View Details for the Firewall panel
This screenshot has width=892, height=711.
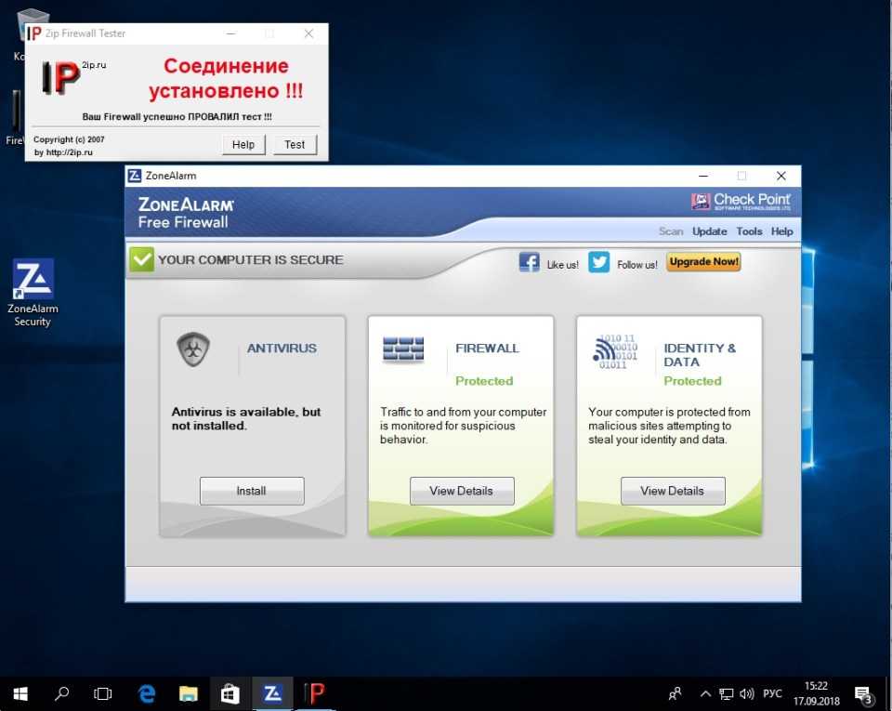click(x=462, y=491)
